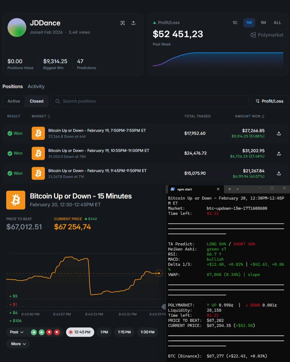Click the npm start tab title
This screenshot has width=290, height=362.
click(x=185, y=189)
